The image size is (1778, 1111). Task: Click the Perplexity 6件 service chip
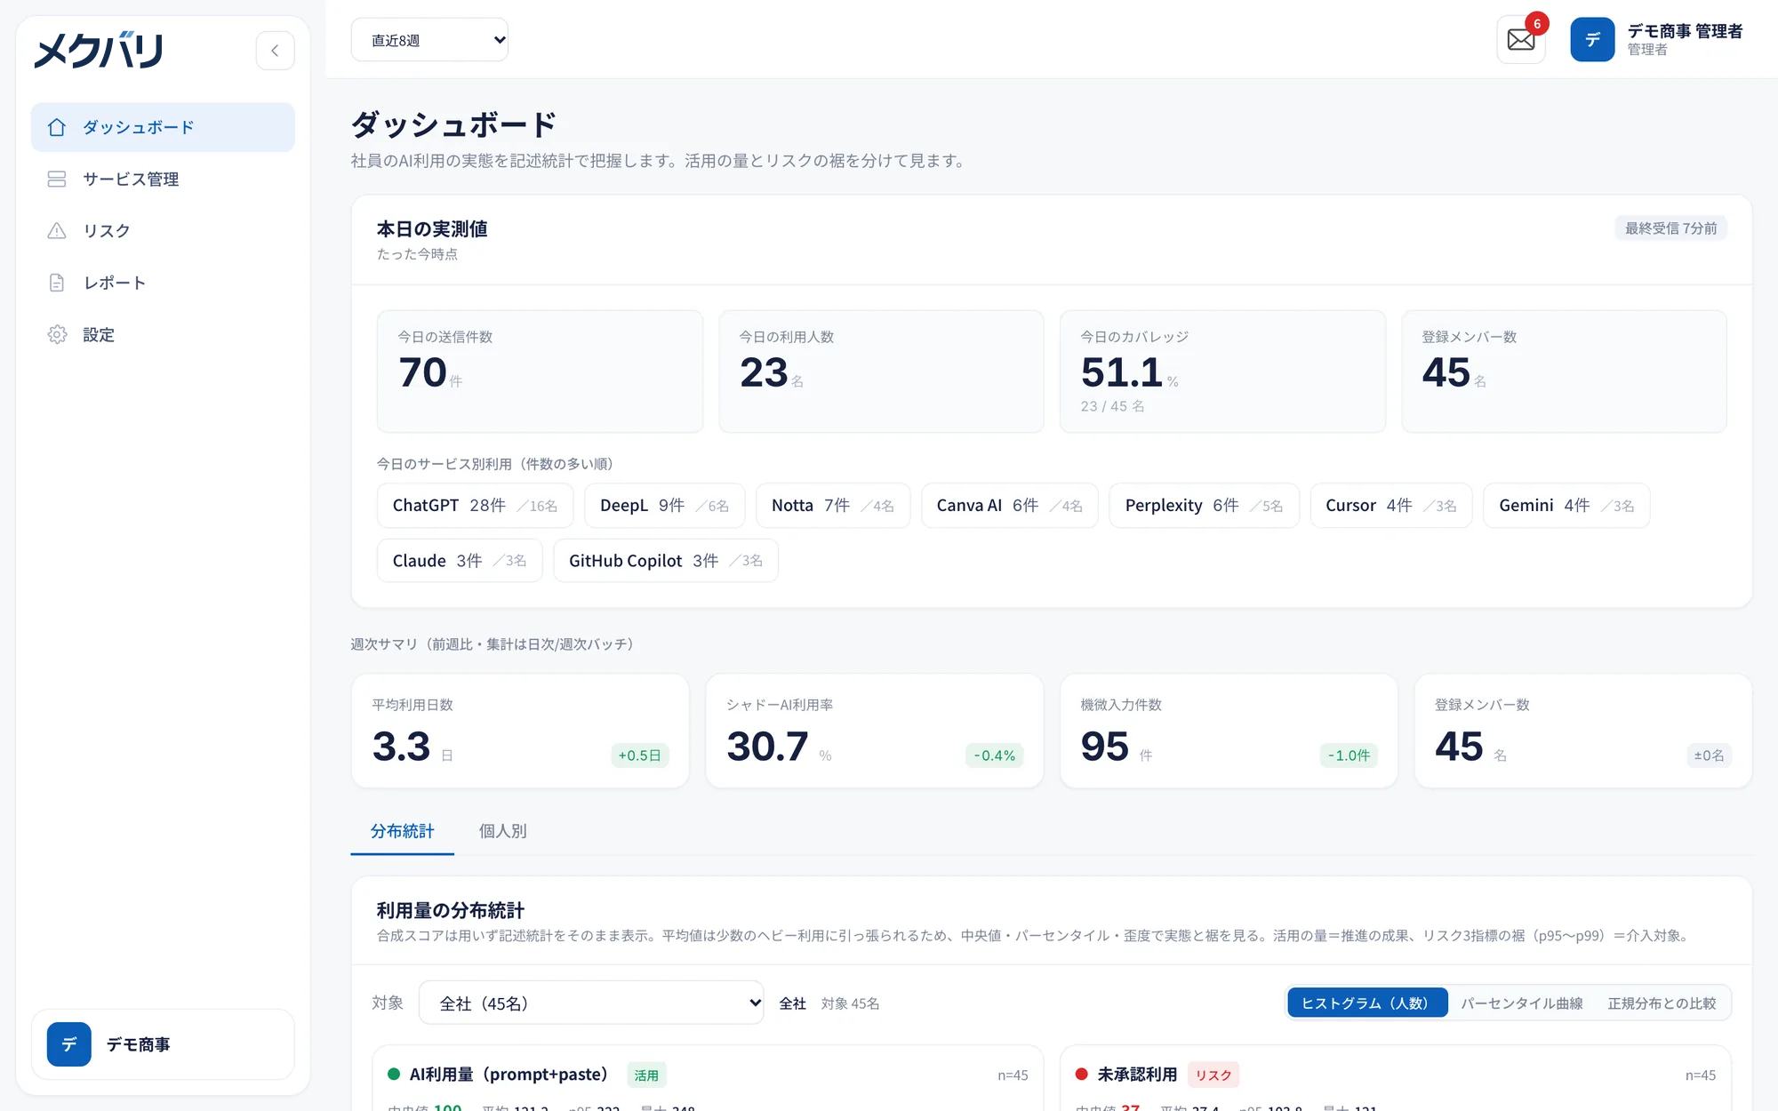point(1204,506)
